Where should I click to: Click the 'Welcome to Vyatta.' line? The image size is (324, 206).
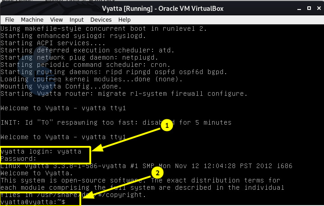tap(37, 173)
